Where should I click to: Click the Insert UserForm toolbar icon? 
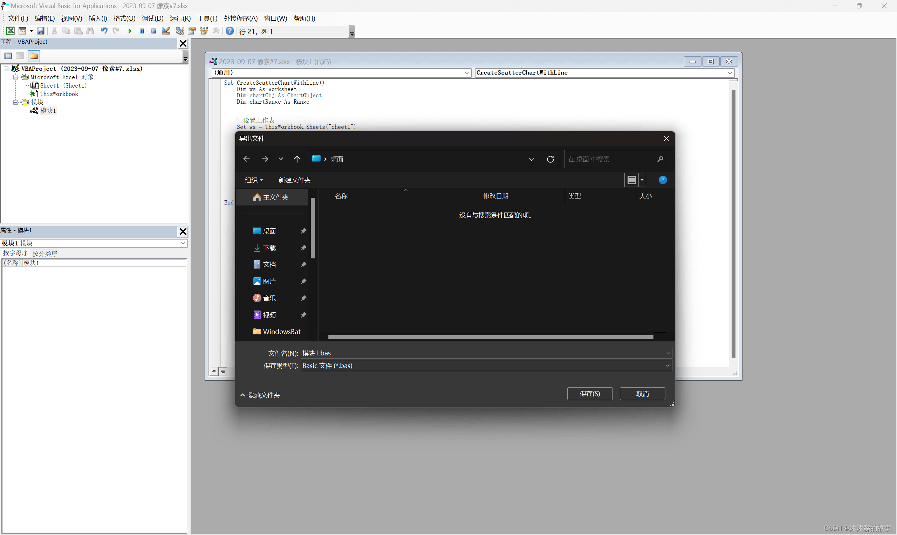pyautogui.click(x=22, y=31)
